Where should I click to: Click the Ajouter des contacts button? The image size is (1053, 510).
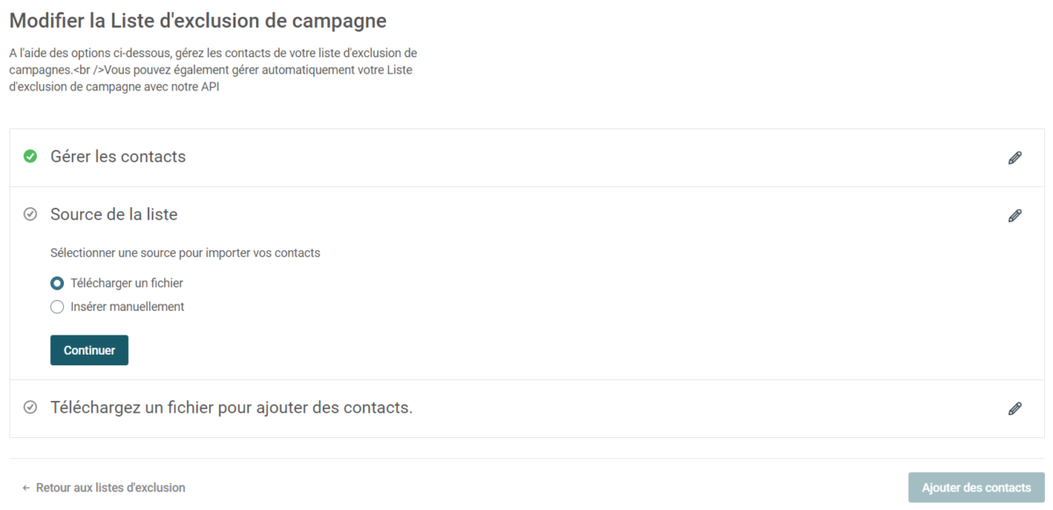click(976, 488)
